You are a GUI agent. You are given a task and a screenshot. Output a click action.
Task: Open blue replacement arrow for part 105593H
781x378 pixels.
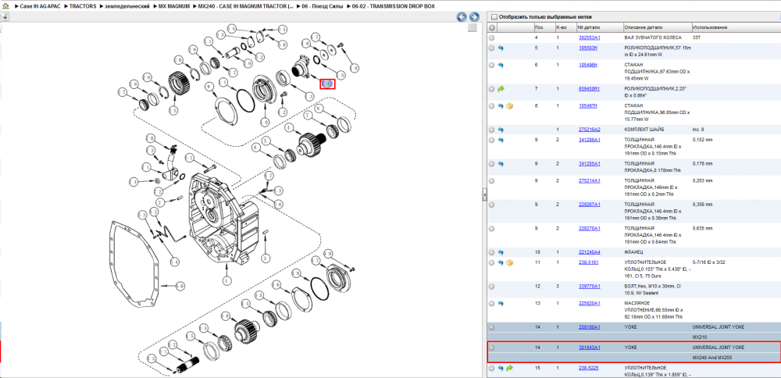point(501,48)
